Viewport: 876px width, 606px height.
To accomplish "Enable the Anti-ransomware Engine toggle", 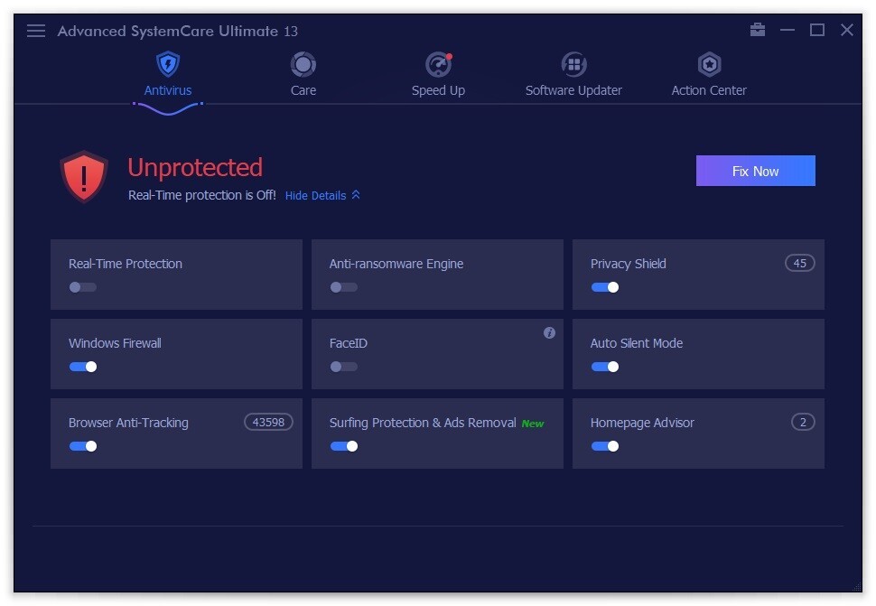I will [343, 287].
